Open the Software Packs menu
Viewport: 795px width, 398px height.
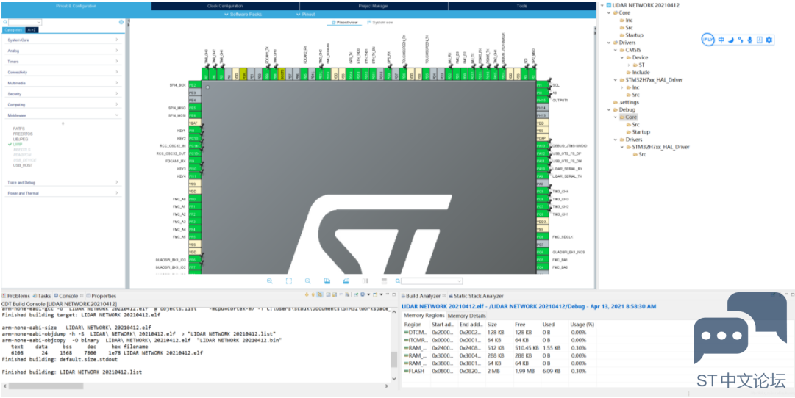point(243,15)
